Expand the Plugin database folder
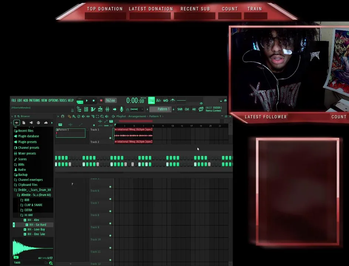The height and width of the screenshot is (266, 349). point(26,136)
